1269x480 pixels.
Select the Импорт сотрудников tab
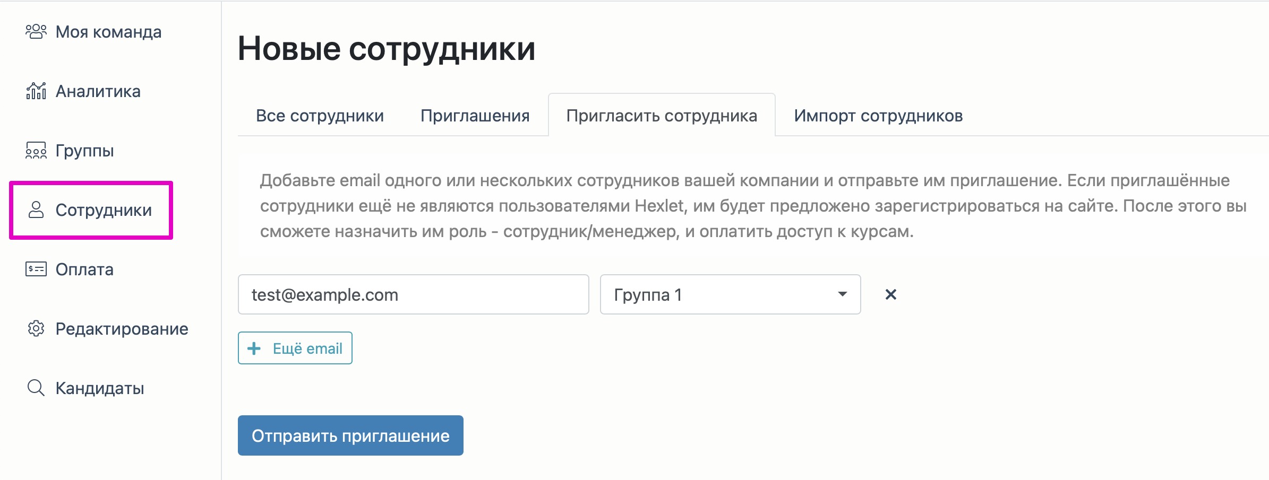pyautogui.click(x=878, y=116)
